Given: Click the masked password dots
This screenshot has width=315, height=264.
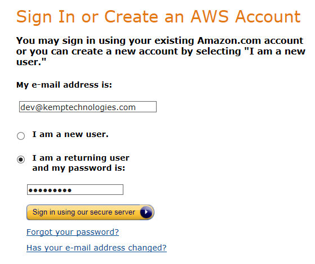Looking at the screenshot, I should 50,190.
